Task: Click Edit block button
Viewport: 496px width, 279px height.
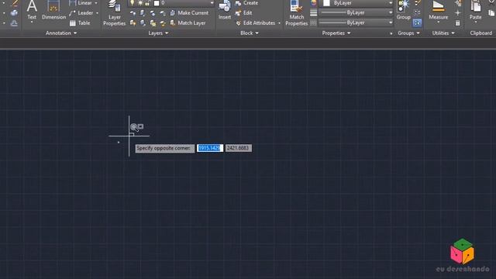Action: pos(243,13)
